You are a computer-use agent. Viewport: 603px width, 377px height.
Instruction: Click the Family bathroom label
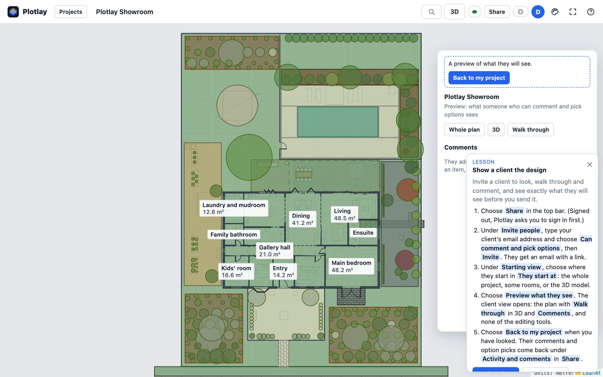pyautogui.click(x=234, y=234)
